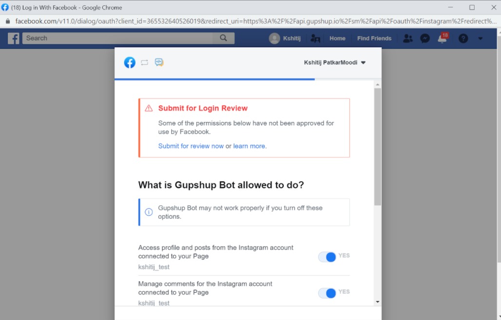This screenshot has height=320, width=501.
Task: Click the friends-and-flag icon beside Kshitij
Action: pos(315,39)
